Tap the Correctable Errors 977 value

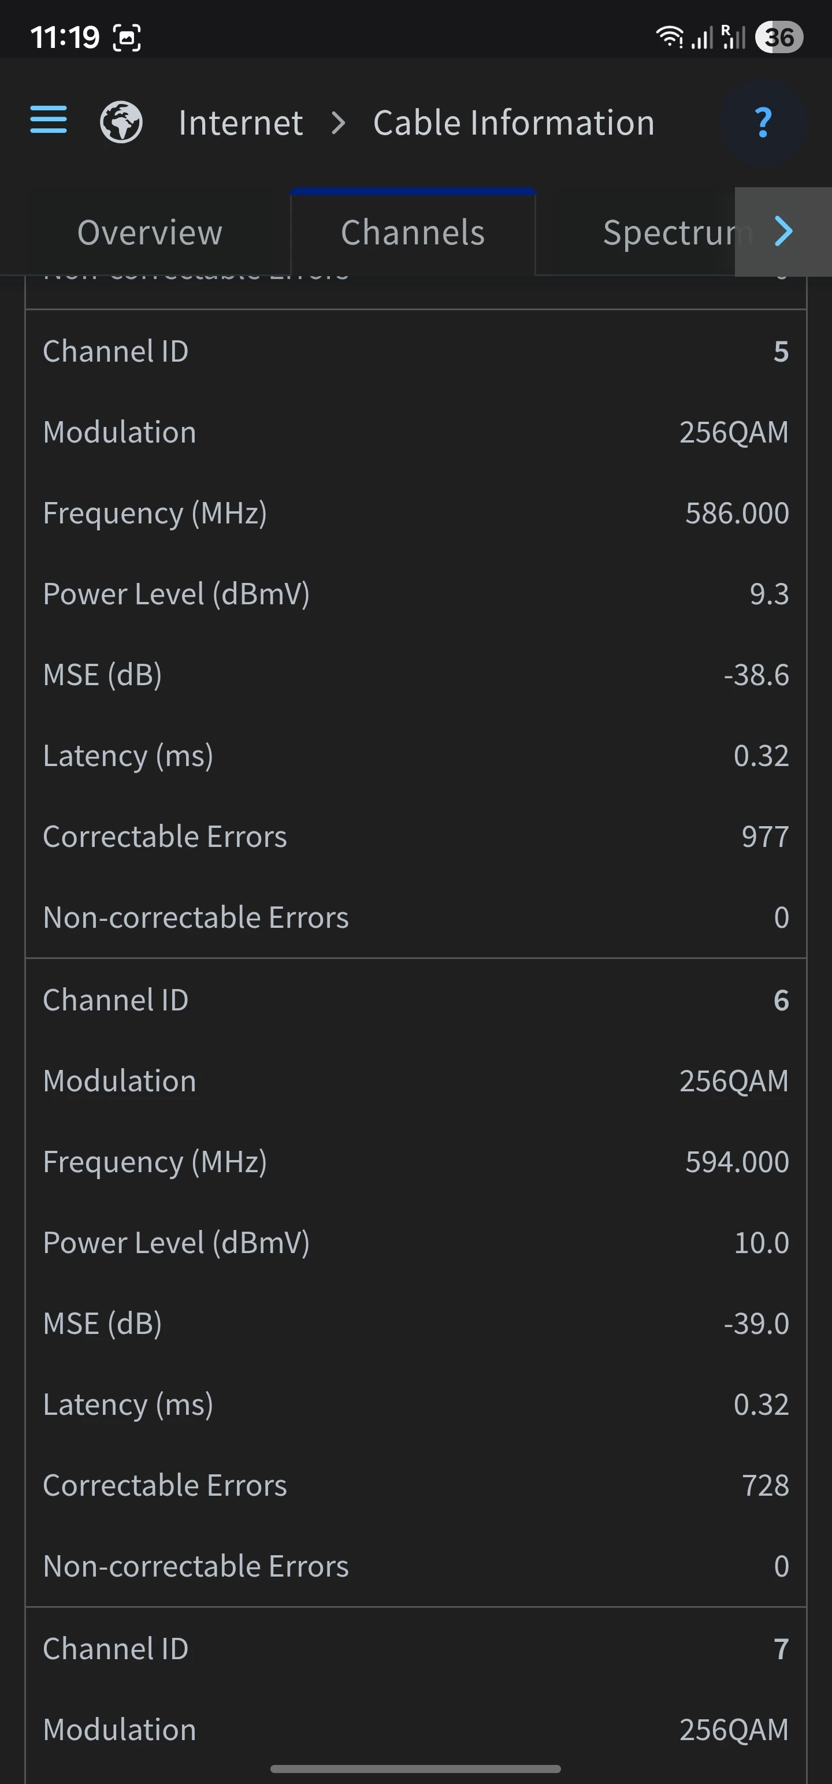pos(765,837)
